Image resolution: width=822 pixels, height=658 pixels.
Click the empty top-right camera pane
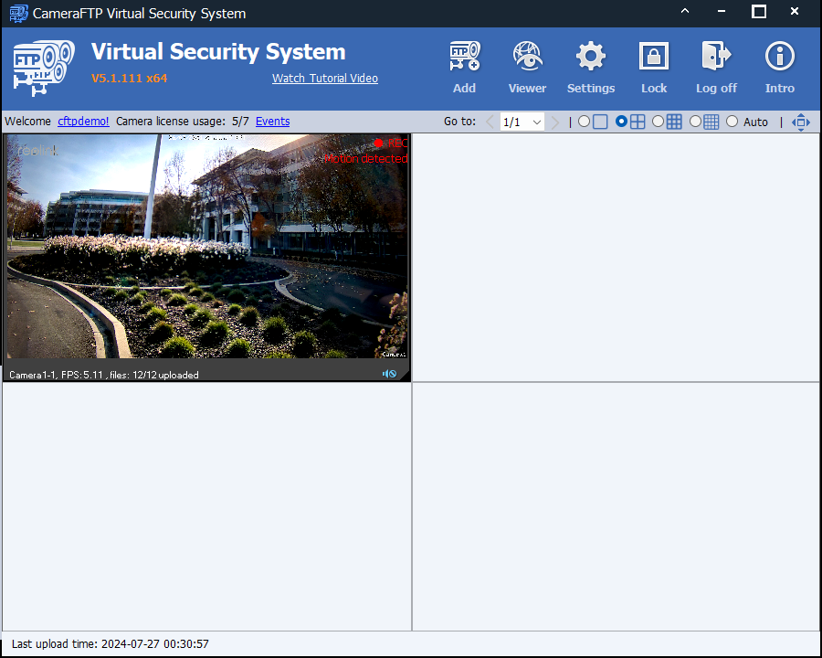616,257
